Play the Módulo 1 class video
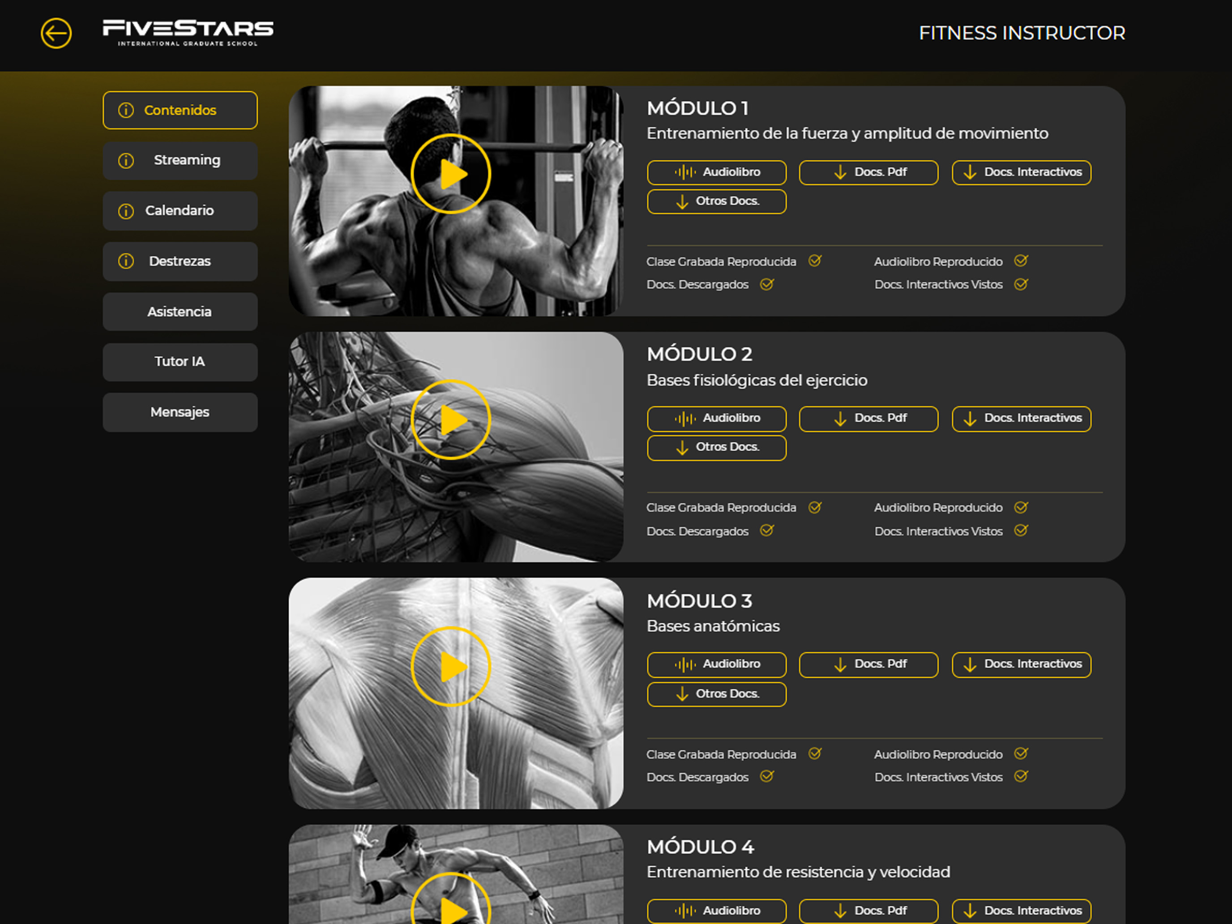1232x924 pixels. point(450,174)
